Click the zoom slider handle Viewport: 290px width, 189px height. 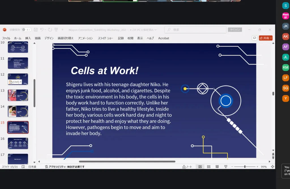(x=245, y=167)
